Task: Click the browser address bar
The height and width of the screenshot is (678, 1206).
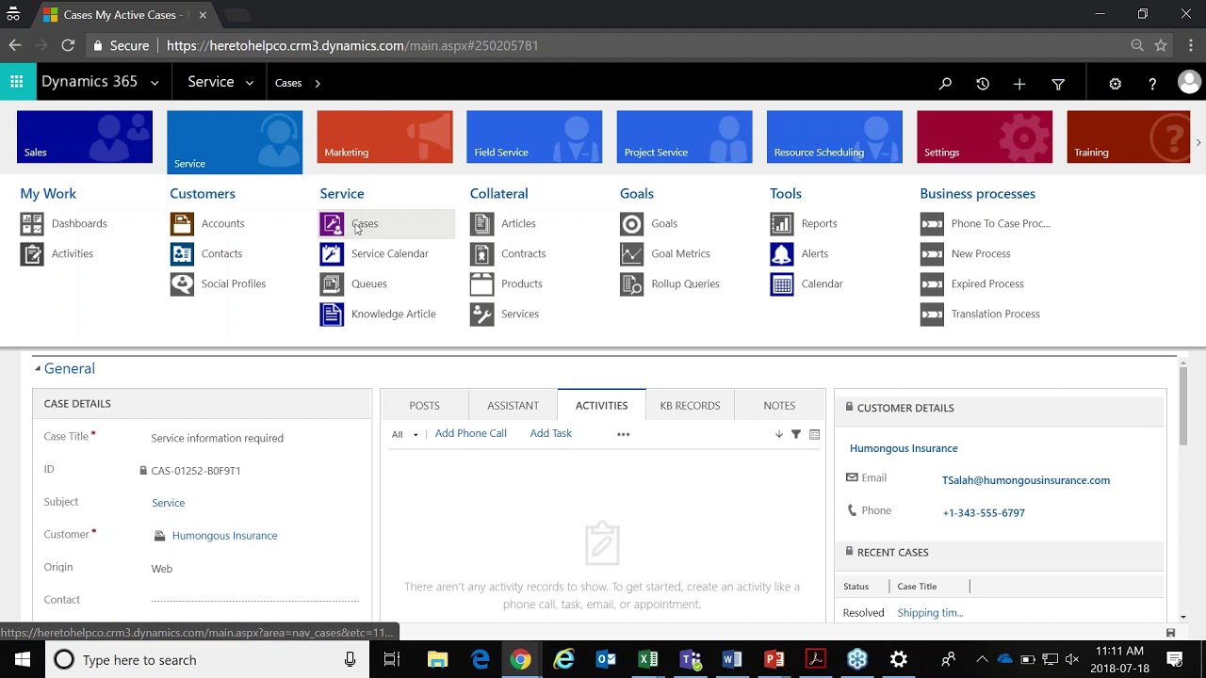Action: click(x=603, y=45)
